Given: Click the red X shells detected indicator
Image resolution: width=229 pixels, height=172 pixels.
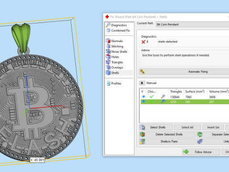Looking at the screenshot, I should coord(143,42).
